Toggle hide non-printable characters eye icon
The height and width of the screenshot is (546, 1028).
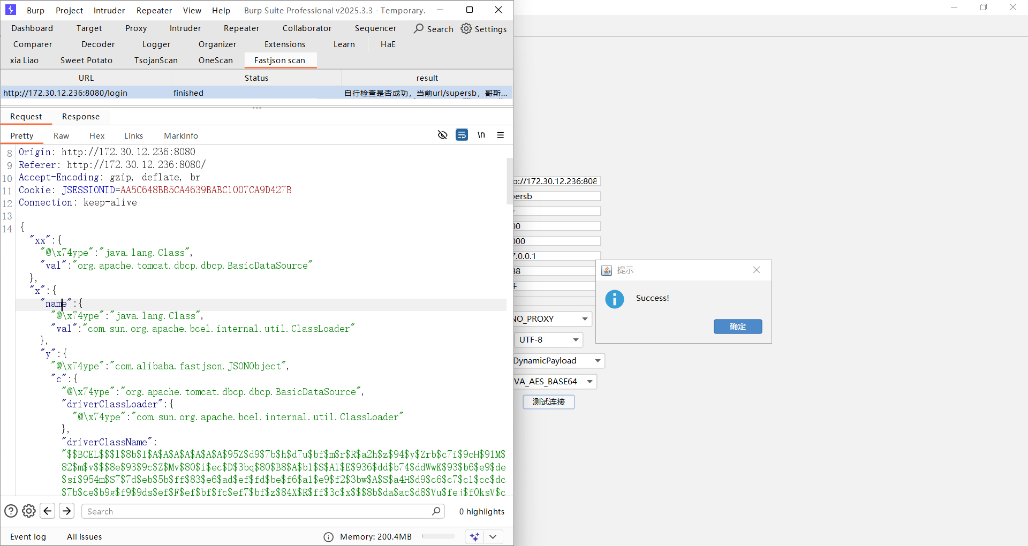coord(442,135)
